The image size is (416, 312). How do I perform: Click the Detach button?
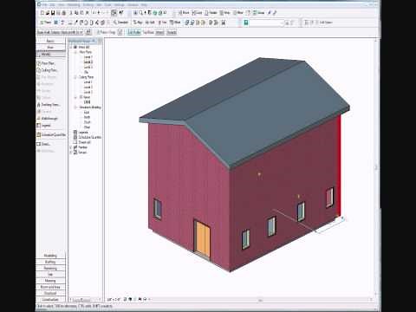pyautogui.click(x=172, y=32)
